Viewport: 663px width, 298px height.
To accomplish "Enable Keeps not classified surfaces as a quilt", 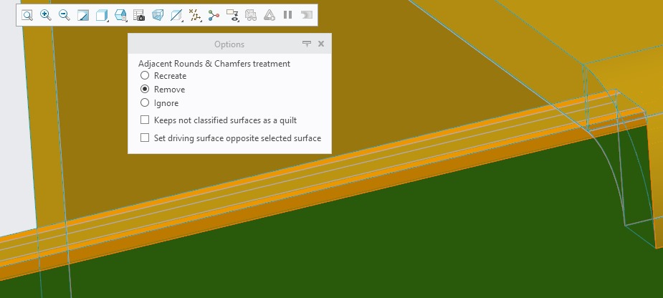I will (145, 120).
